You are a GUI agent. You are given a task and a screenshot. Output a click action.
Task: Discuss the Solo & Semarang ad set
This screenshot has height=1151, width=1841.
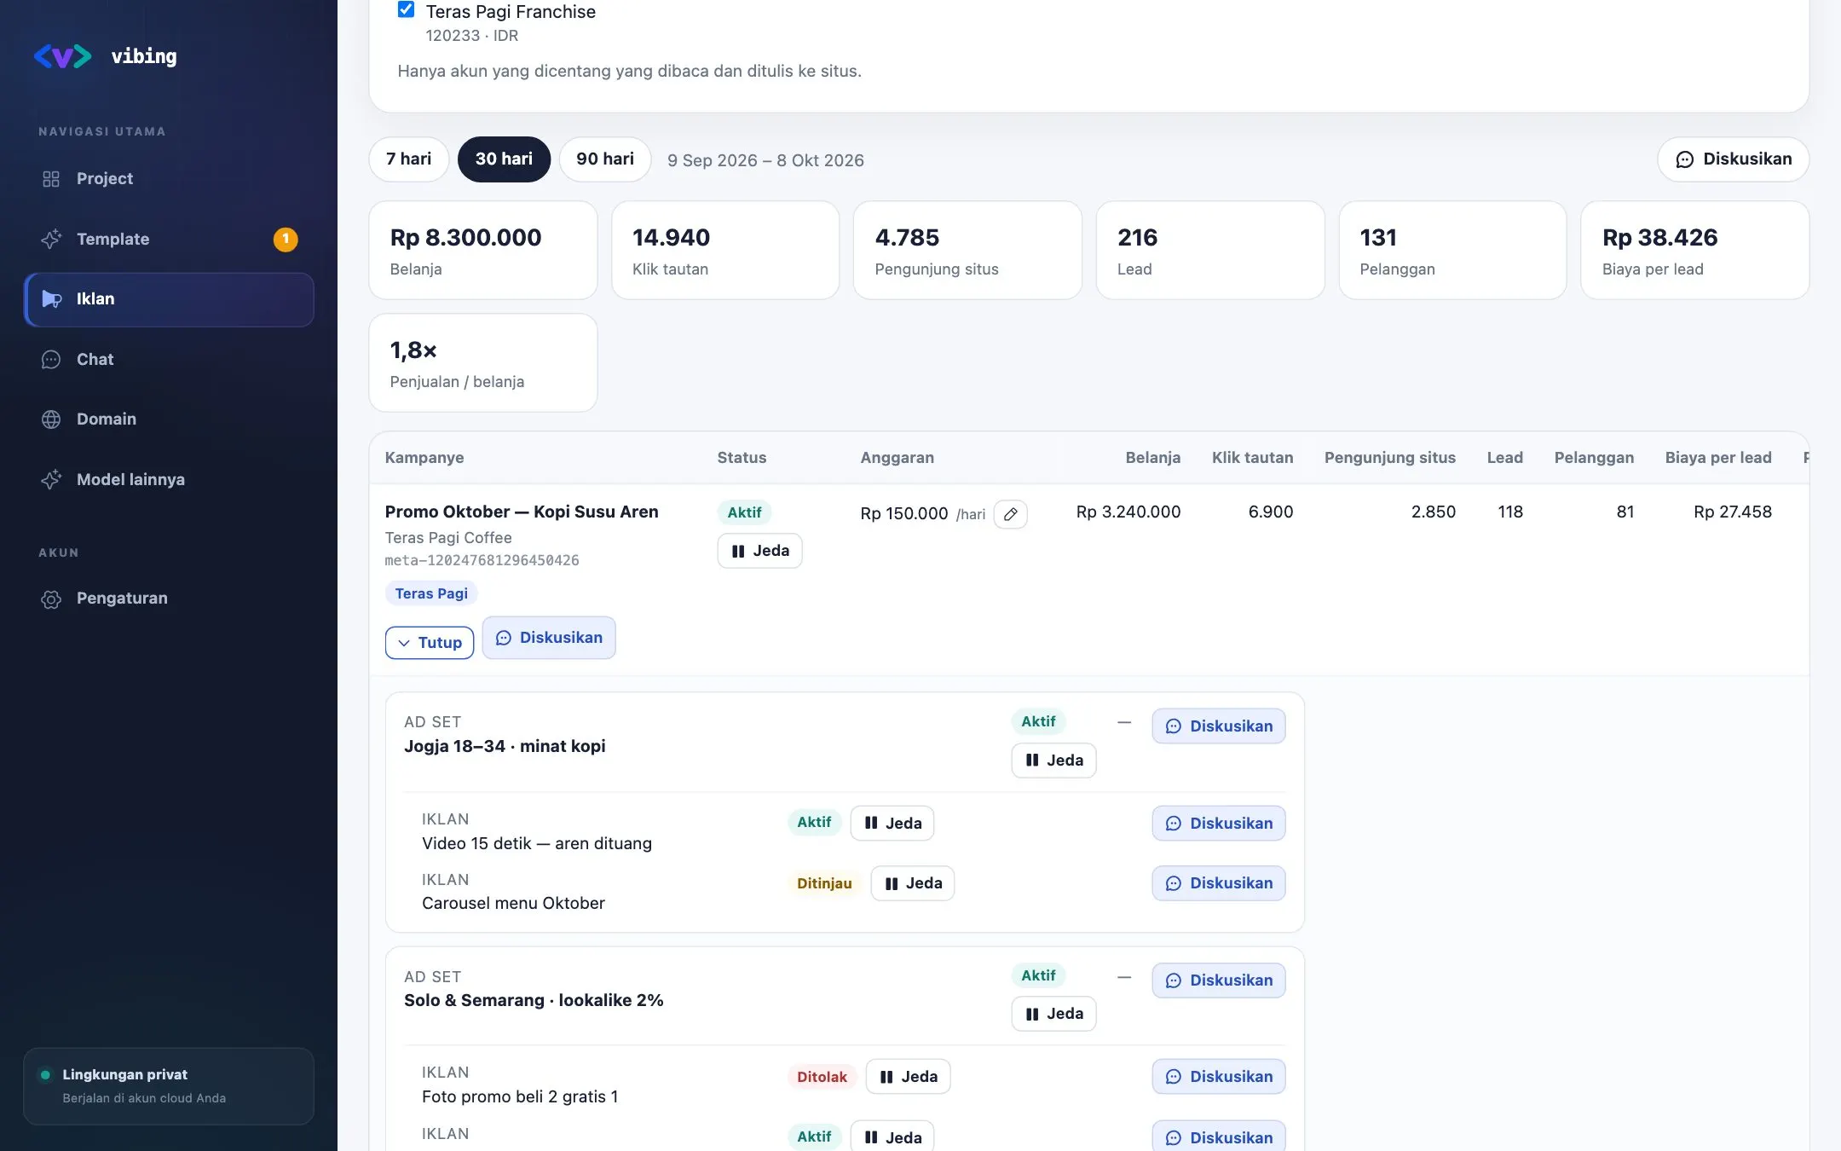[x=1219, y=980]
